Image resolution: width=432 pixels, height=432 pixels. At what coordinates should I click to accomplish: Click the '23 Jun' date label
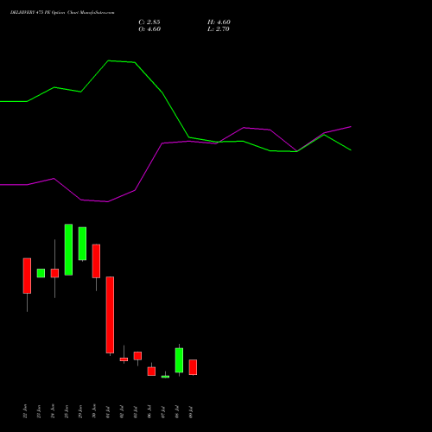point(39,411)
